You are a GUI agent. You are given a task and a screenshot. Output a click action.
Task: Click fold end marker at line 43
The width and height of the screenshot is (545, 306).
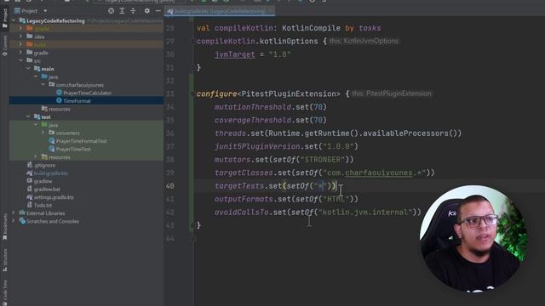click(x=193, y=225)
